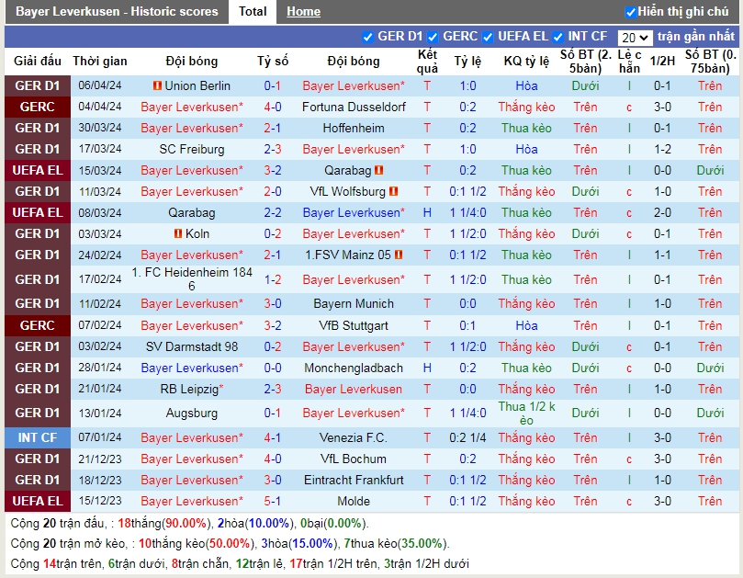Open the recent matches count dropdown
Screen dimensions: 743x578
(635, 38)
